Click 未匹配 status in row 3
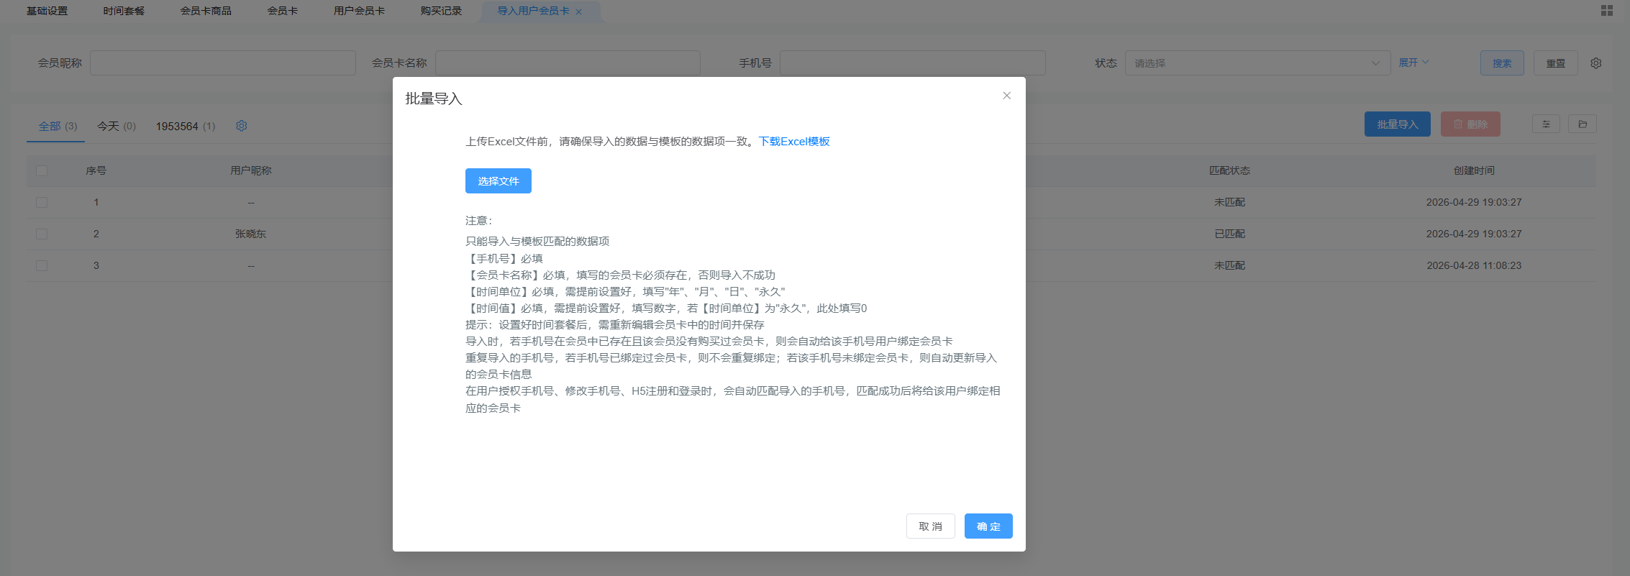This screenshot has height=576, width=1630. (1229, 265)
